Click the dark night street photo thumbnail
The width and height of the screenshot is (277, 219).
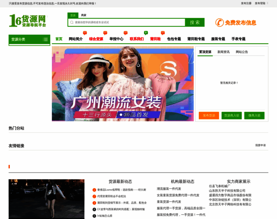pos(46,199)
